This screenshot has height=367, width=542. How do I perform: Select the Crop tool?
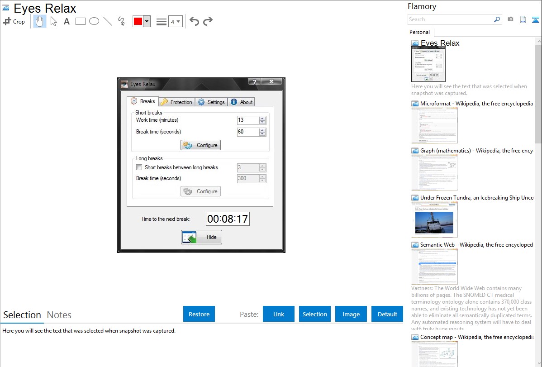(x=14, y=21)
